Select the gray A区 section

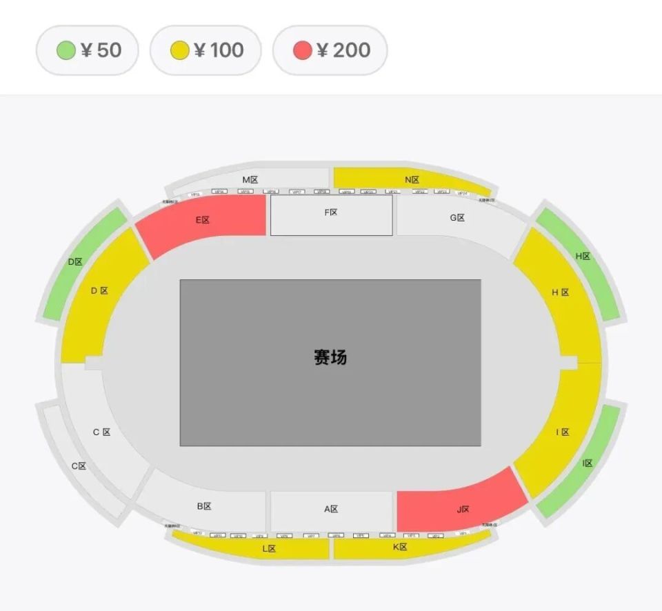coord(331,510)
